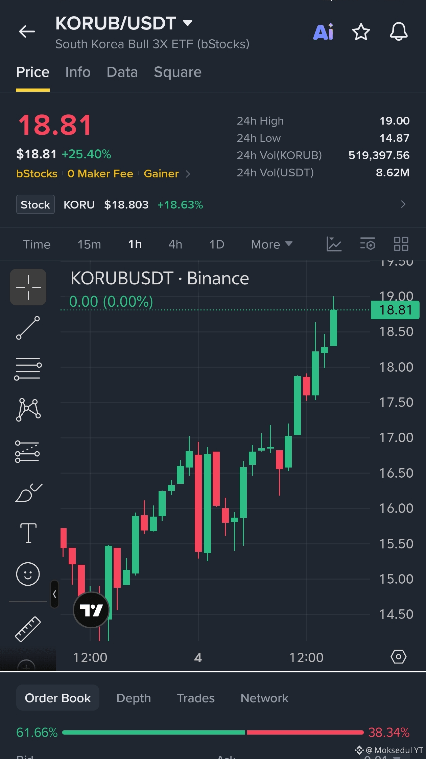Image resolution: width=426 pixels, height=759 pixels.
Task: Open the More intervals dropdown
Action: [271, 244]
